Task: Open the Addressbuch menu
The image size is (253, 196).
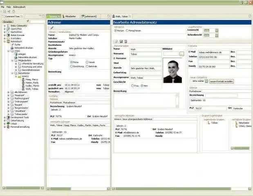Action: pos(19,7)
